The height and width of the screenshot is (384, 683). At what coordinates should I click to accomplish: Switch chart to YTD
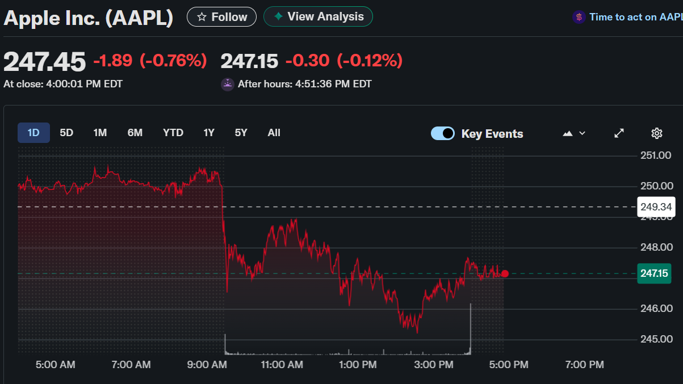point(173,133)
